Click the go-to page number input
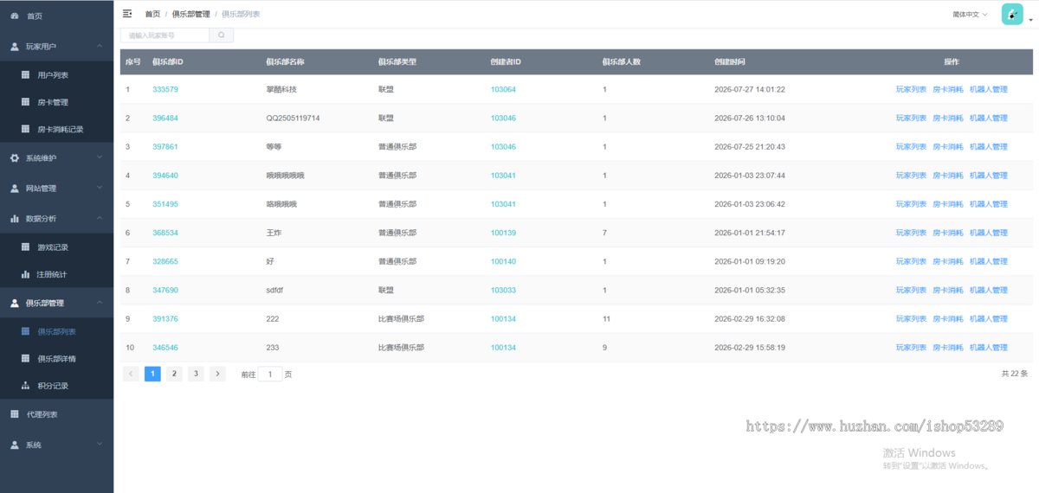The image size is (1039, 493). 270,375
